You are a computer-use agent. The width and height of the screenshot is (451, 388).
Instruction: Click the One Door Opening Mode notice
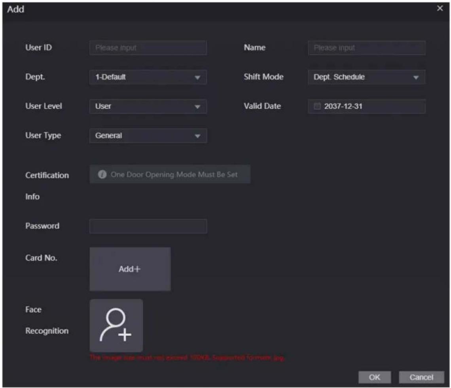tap(170, 174)
